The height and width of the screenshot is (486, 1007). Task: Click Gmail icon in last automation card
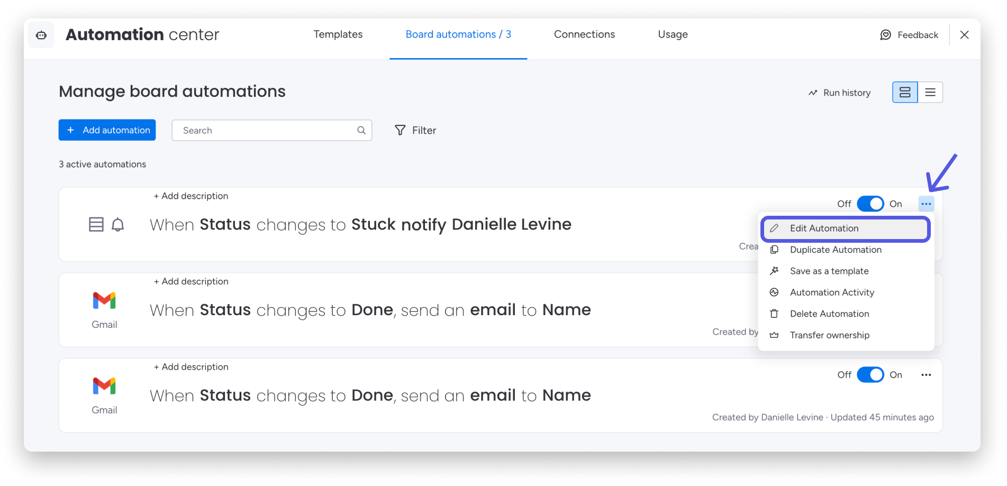click(104, 386)
